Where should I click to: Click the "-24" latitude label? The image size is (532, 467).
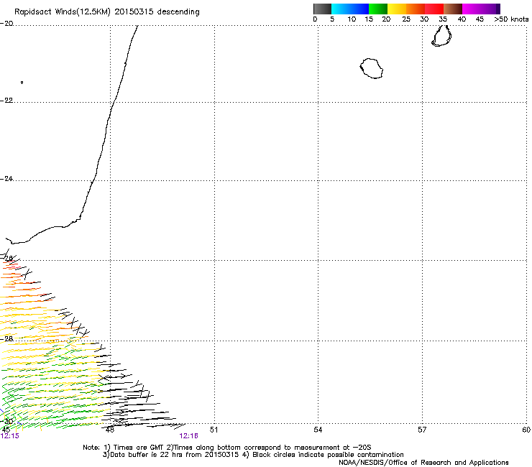click(6, 179)
